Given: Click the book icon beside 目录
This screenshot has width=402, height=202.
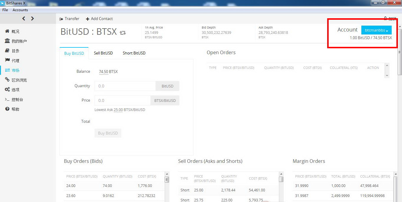Looking at the screenshot, I should coord(7,51).
